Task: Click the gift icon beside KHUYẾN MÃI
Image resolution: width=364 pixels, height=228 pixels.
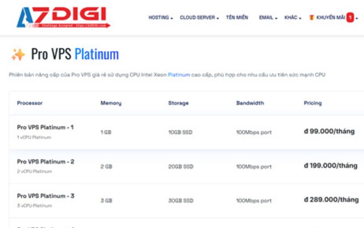Action: pos(312,17)
